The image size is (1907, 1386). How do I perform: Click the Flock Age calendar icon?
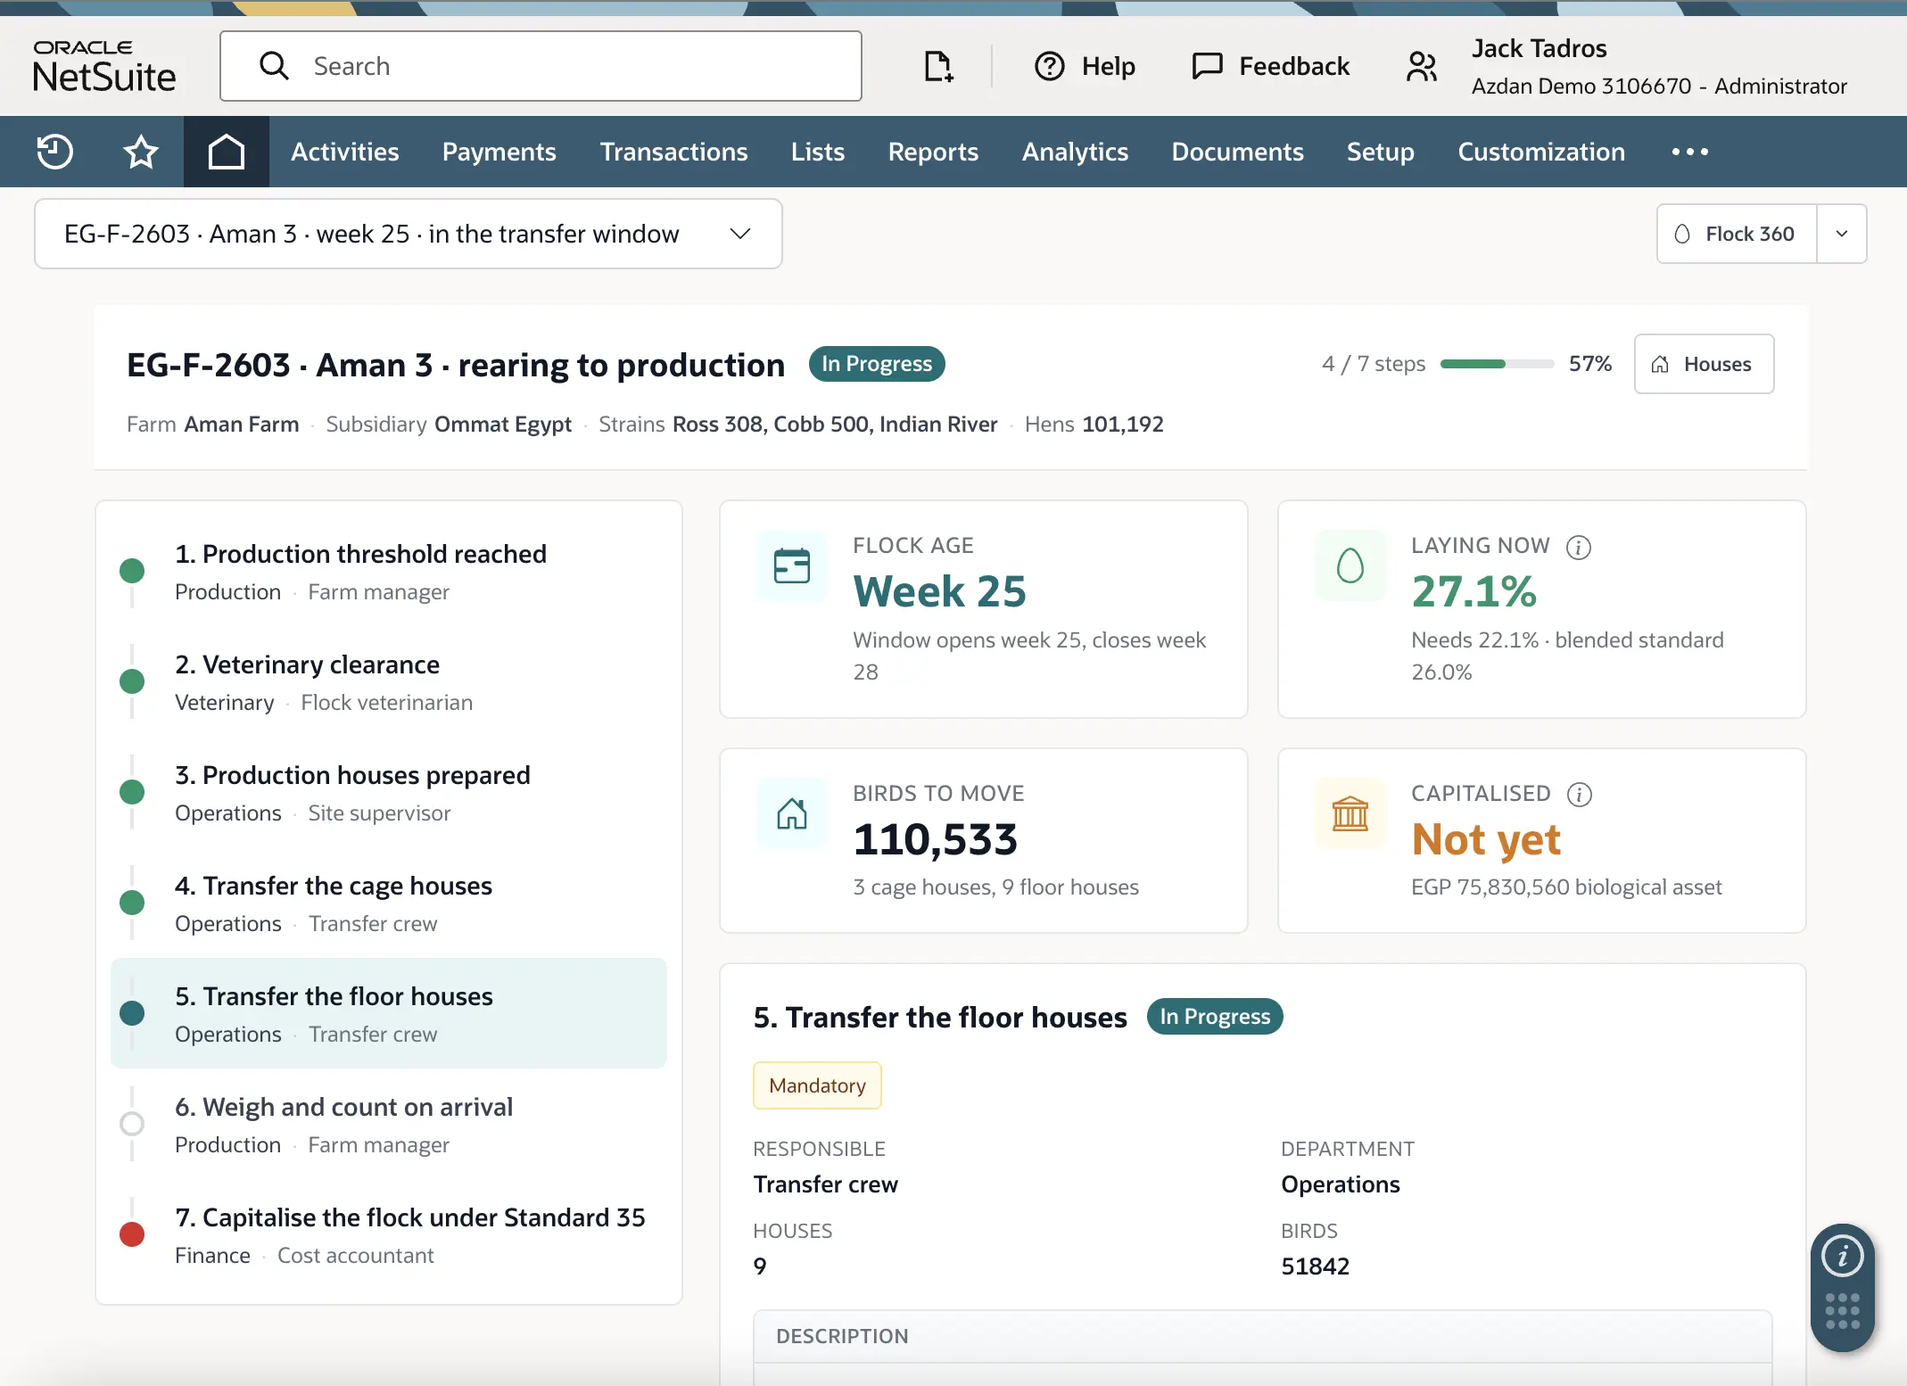[791, 565]
